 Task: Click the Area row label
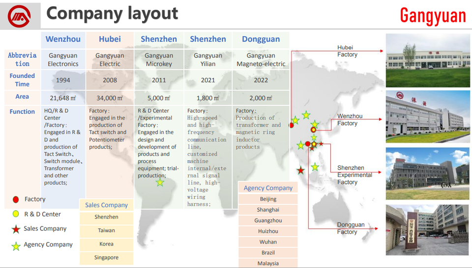point(22,97)
